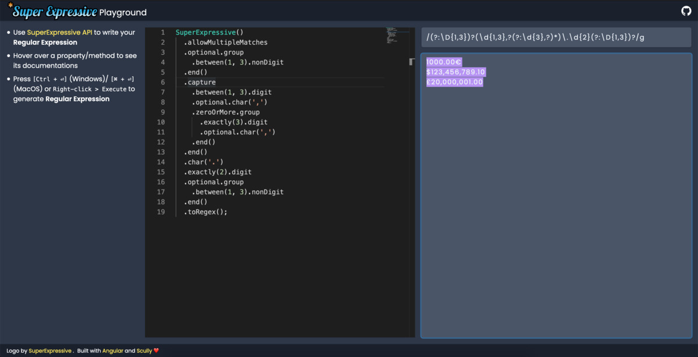
Task: Click line number 19 in gutter
Action: [161, 212]
